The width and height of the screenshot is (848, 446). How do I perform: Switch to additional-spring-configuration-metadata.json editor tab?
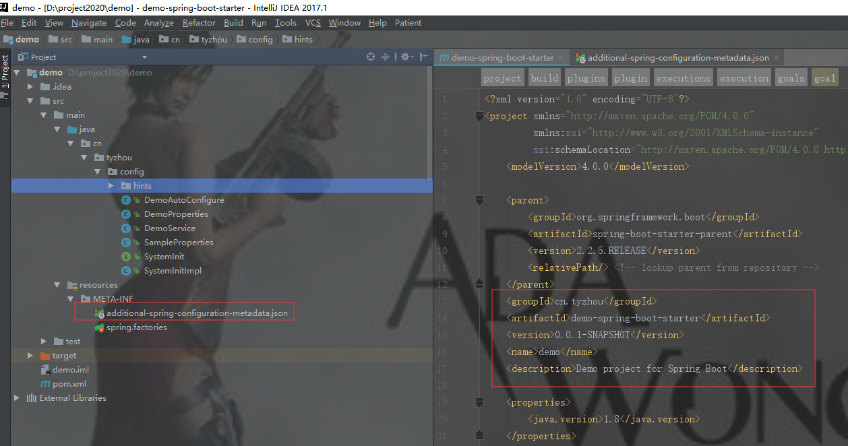coord(678,58)
